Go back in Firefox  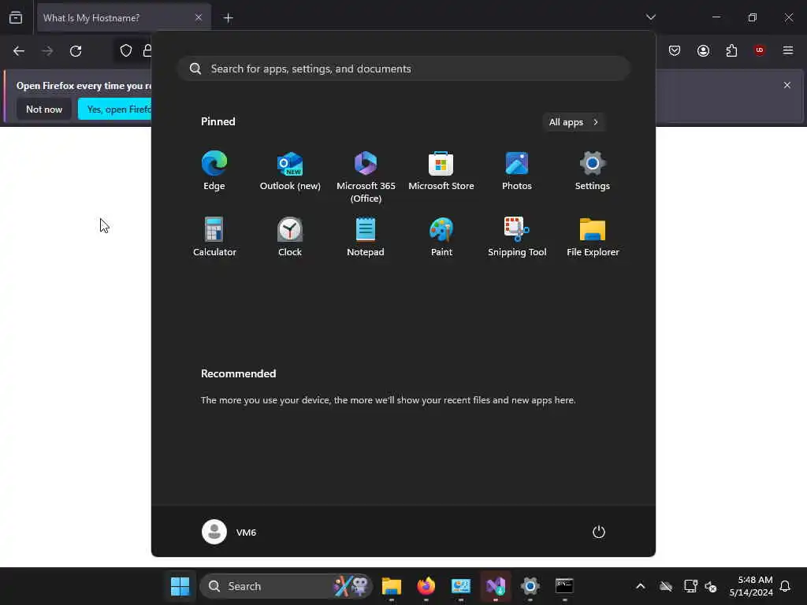click(x=19, y=51)
